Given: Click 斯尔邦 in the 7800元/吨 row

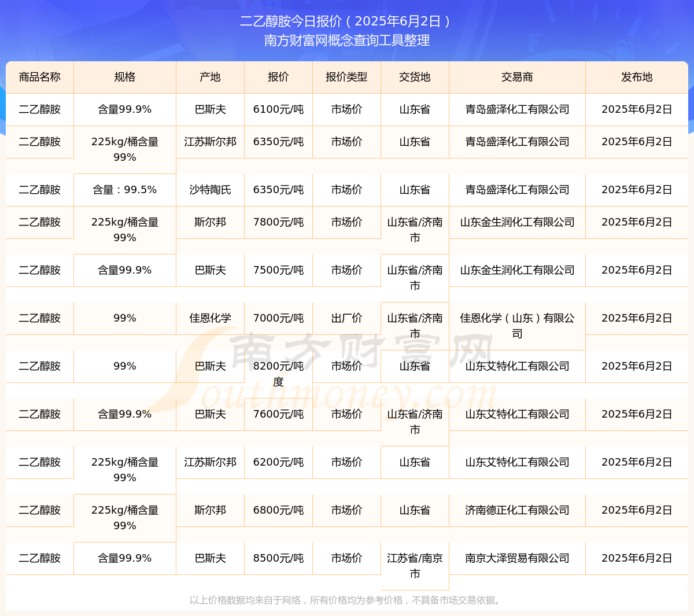Looking at the screenshot, I should [211, 222].
